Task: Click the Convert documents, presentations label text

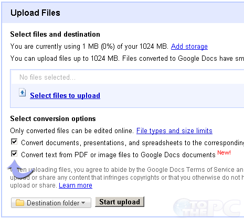Action: click(x=132, y=143)
